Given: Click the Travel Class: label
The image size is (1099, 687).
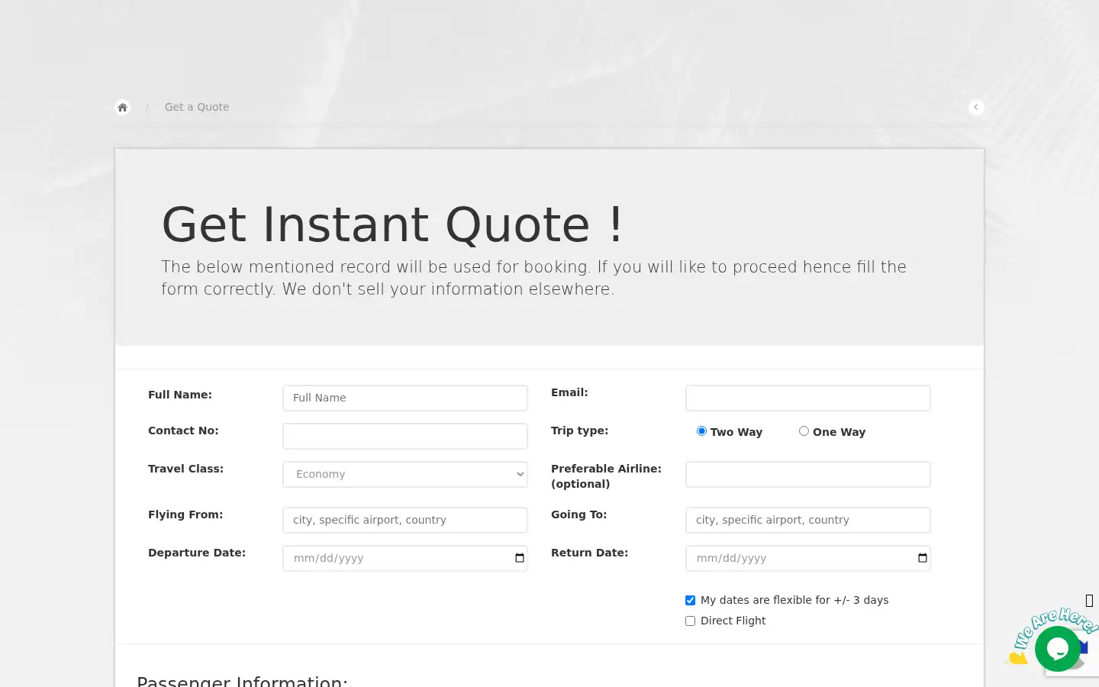Looking at the screenshot, I should pyautogui.click(x=185, y=469).
